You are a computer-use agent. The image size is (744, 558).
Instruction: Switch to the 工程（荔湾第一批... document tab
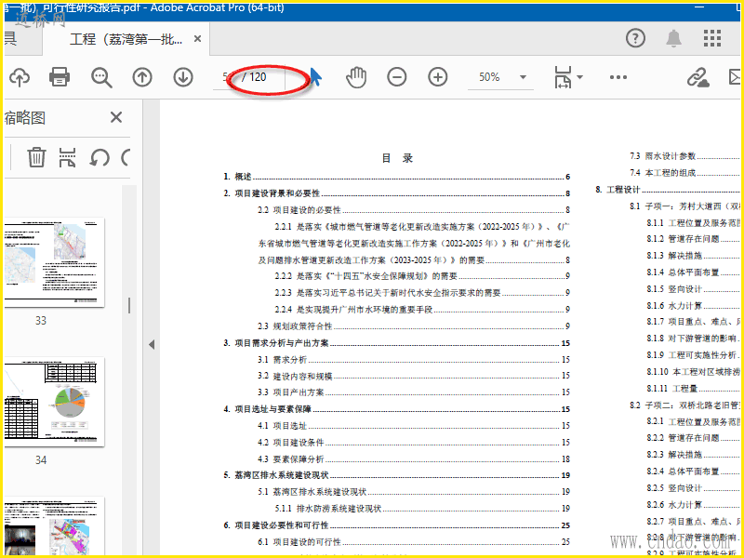point(126,39)
